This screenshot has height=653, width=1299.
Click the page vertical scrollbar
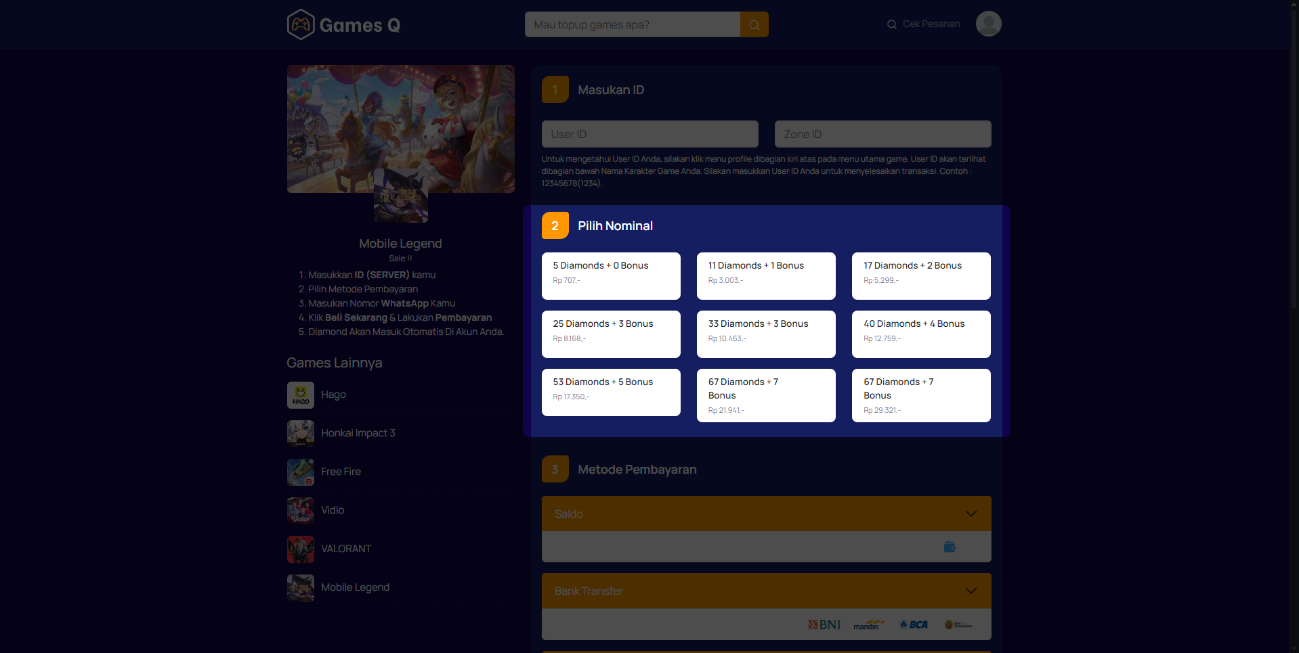click(x=1294, y=326)
